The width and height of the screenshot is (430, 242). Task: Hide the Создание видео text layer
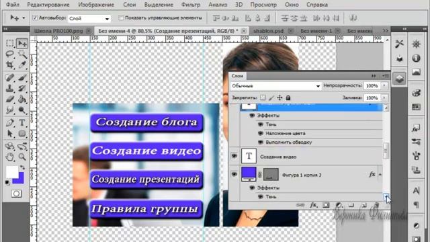click(x=234, y=156)
